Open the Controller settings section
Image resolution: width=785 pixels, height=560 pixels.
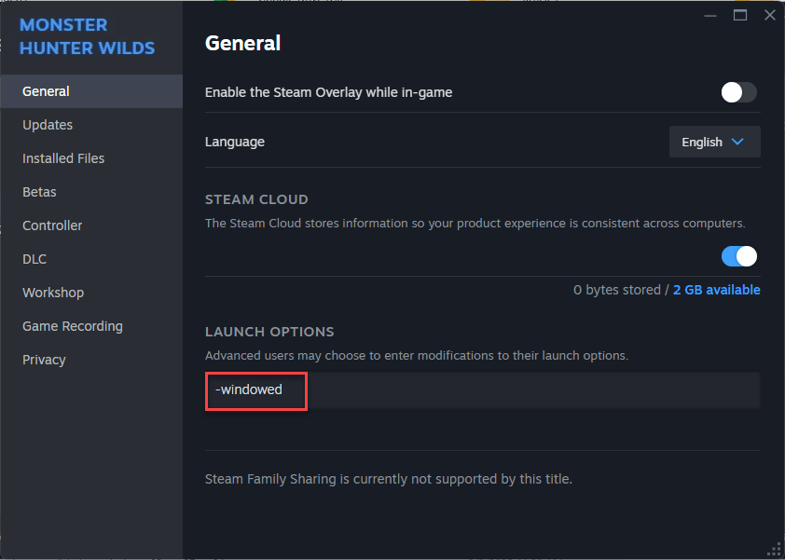(x=52, y=225)
